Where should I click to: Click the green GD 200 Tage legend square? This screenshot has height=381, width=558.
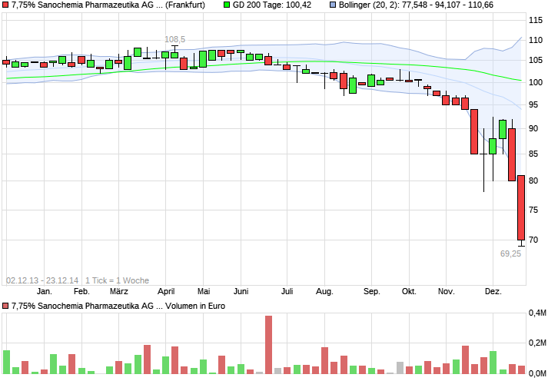227,5
